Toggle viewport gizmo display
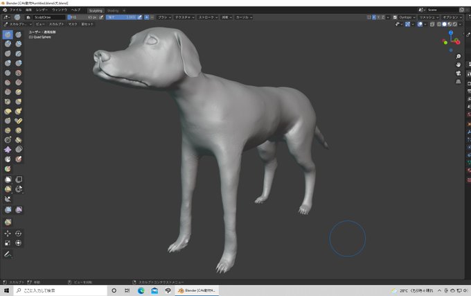This screenshot has width=471, height=296. [407, 24]
